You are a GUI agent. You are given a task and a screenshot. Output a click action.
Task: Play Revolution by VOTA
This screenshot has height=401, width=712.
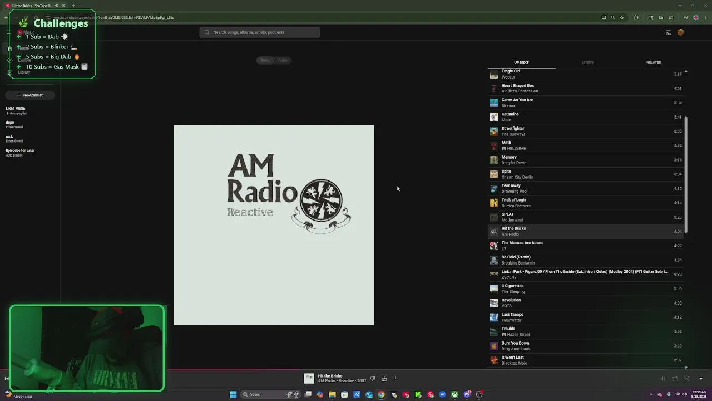(586, 302)
